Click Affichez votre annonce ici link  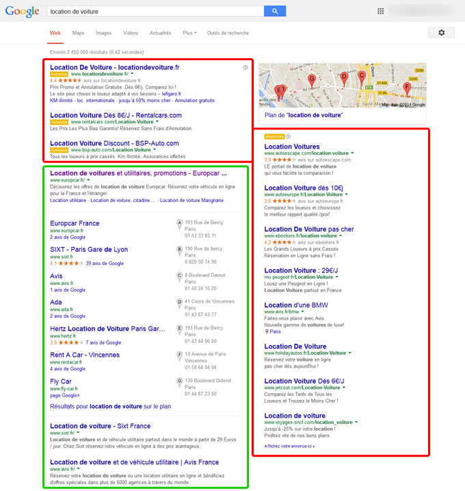point(289,446)
